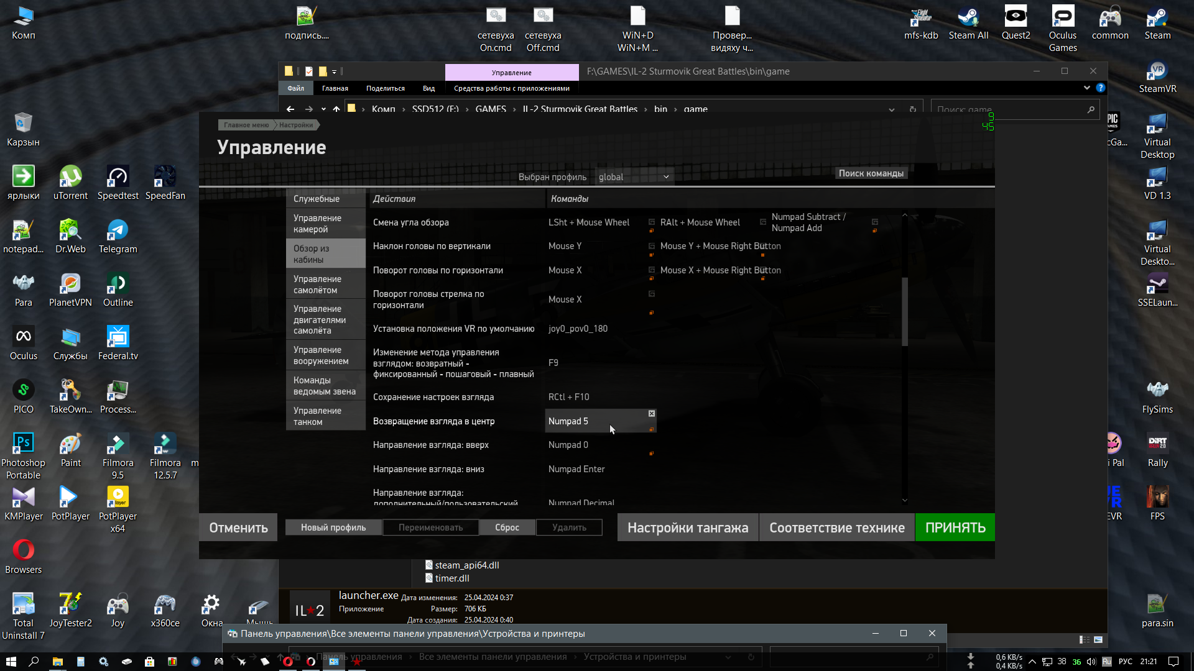Open the 'global' profile dropdown

click(x=634, y=177)
